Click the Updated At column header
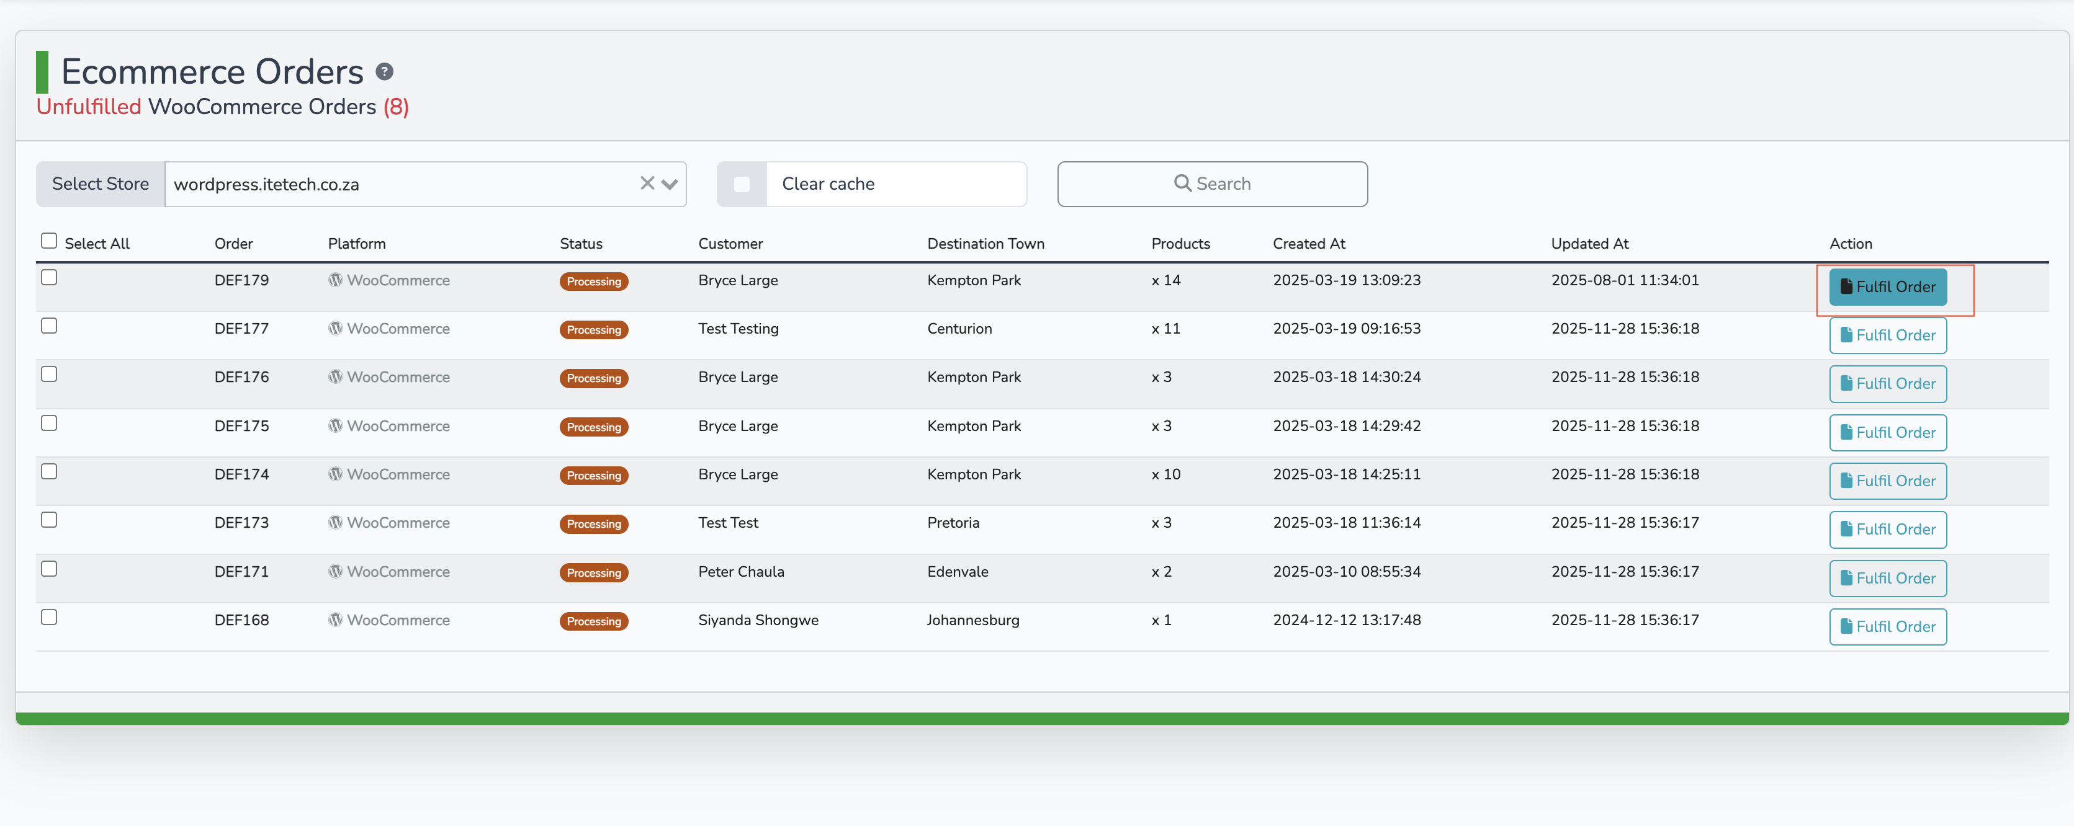Viewport: 2074px width, 826px height. (1589, 244)
